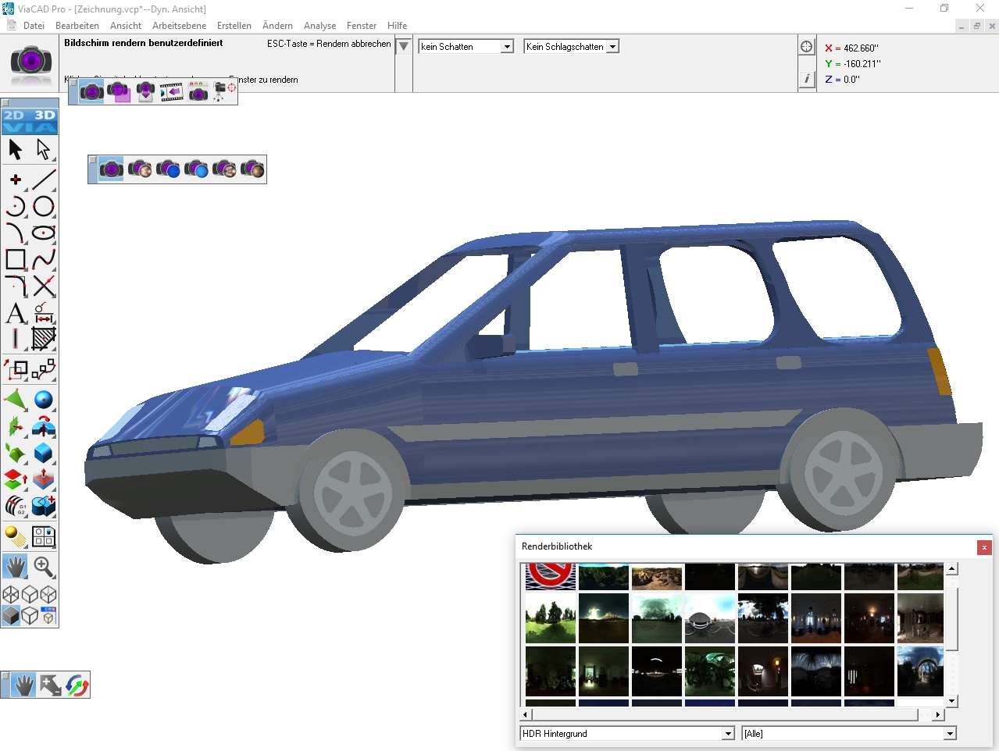The height and width of the screenshot is (751, 999).
Task: Select the Pan hand tool
Action: point(14,567)
